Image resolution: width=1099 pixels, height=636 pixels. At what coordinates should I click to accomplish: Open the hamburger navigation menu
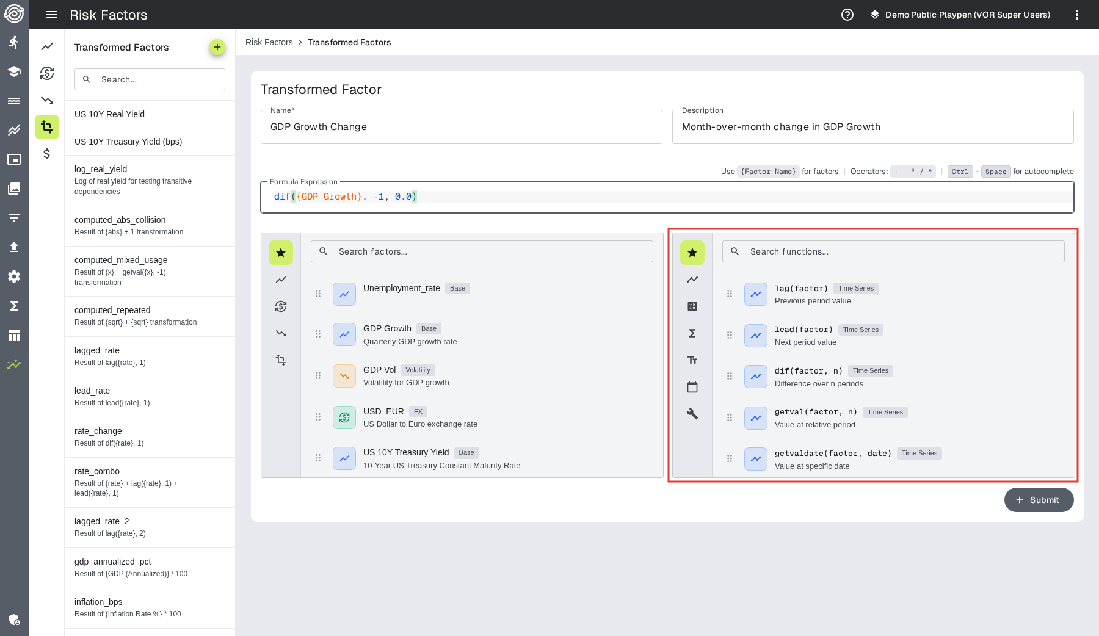click(x=51, y=15)
